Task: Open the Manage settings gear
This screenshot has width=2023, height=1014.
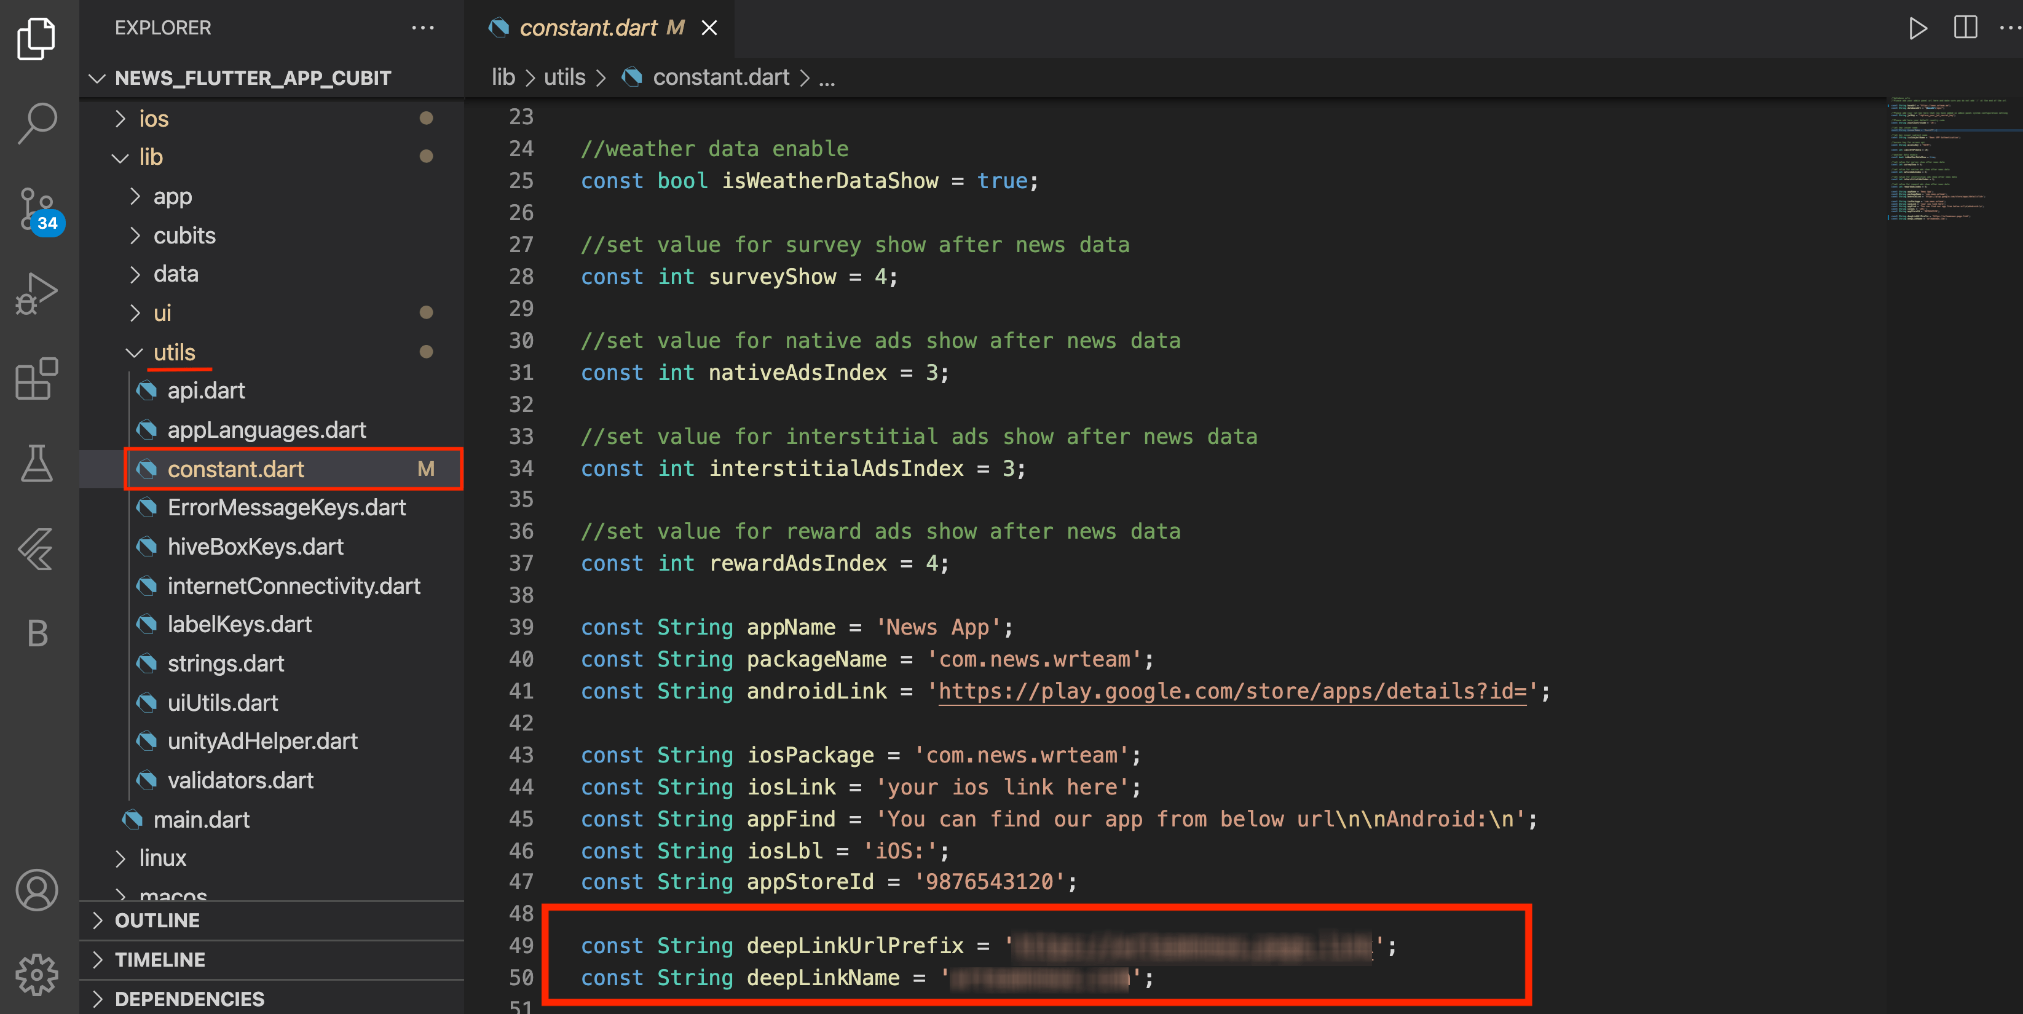Action: tap(37, 974)
